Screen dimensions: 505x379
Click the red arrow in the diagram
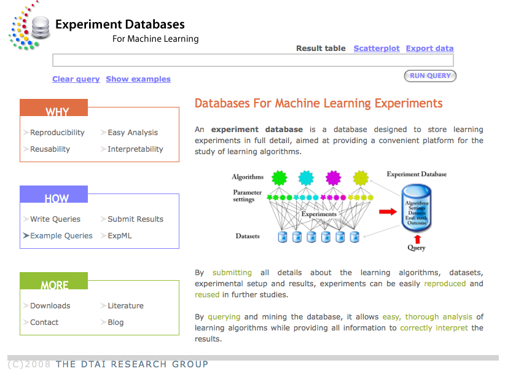[387, 212]
